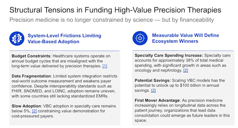The image size is (238, 128).
Task: Click the gears icon beside System-Level Frictions
Action: [17, 38]
